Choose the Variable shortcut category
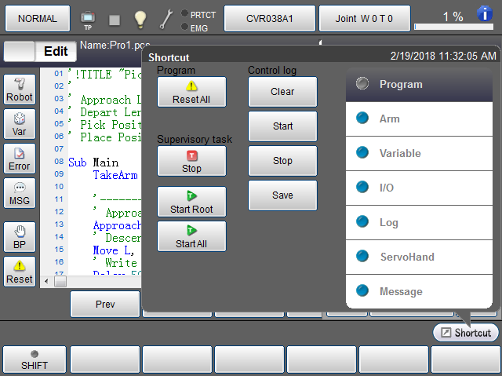Viewport: 502px width, 376px height. pyautogui.click(x=419, y=154)
